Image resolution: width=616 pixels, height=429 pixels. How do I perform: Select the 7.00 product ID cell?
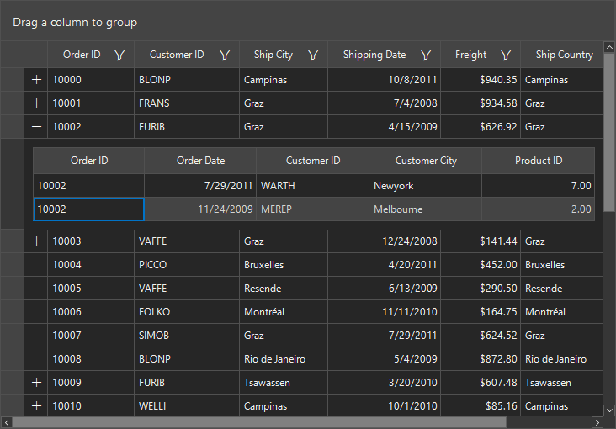539,186
